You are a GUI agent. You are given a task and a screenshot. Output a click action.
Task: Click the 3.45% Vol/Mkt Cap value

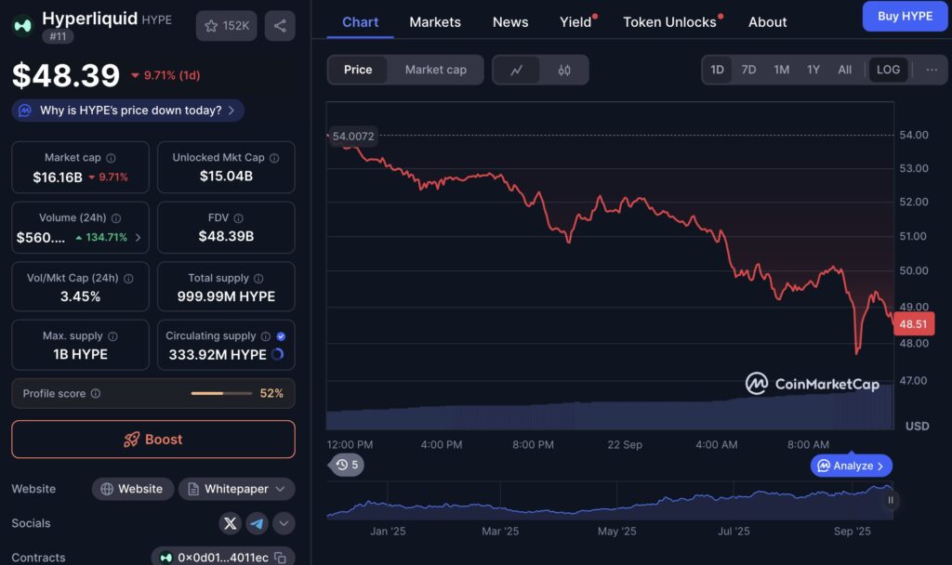80,296
